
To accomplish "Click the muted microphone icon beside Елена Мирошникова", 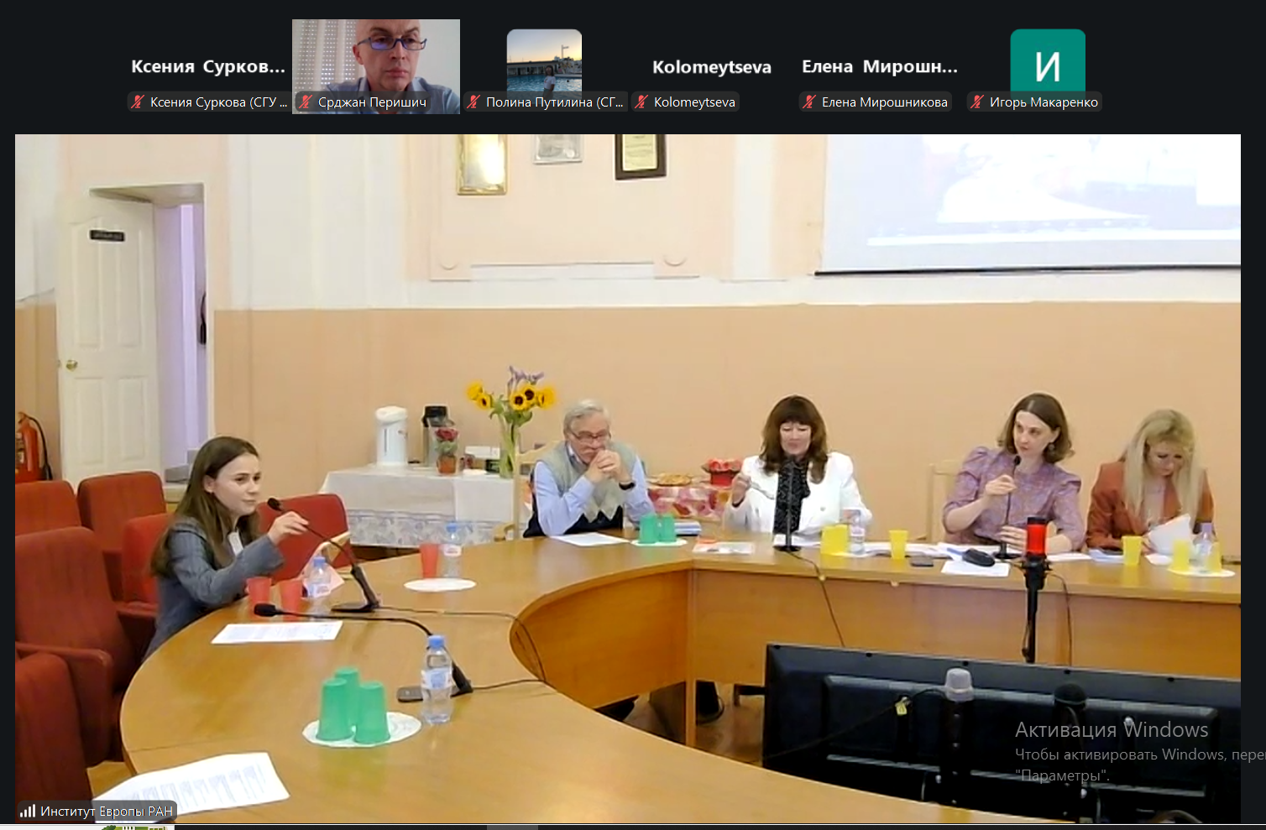I will coord(810,102).
